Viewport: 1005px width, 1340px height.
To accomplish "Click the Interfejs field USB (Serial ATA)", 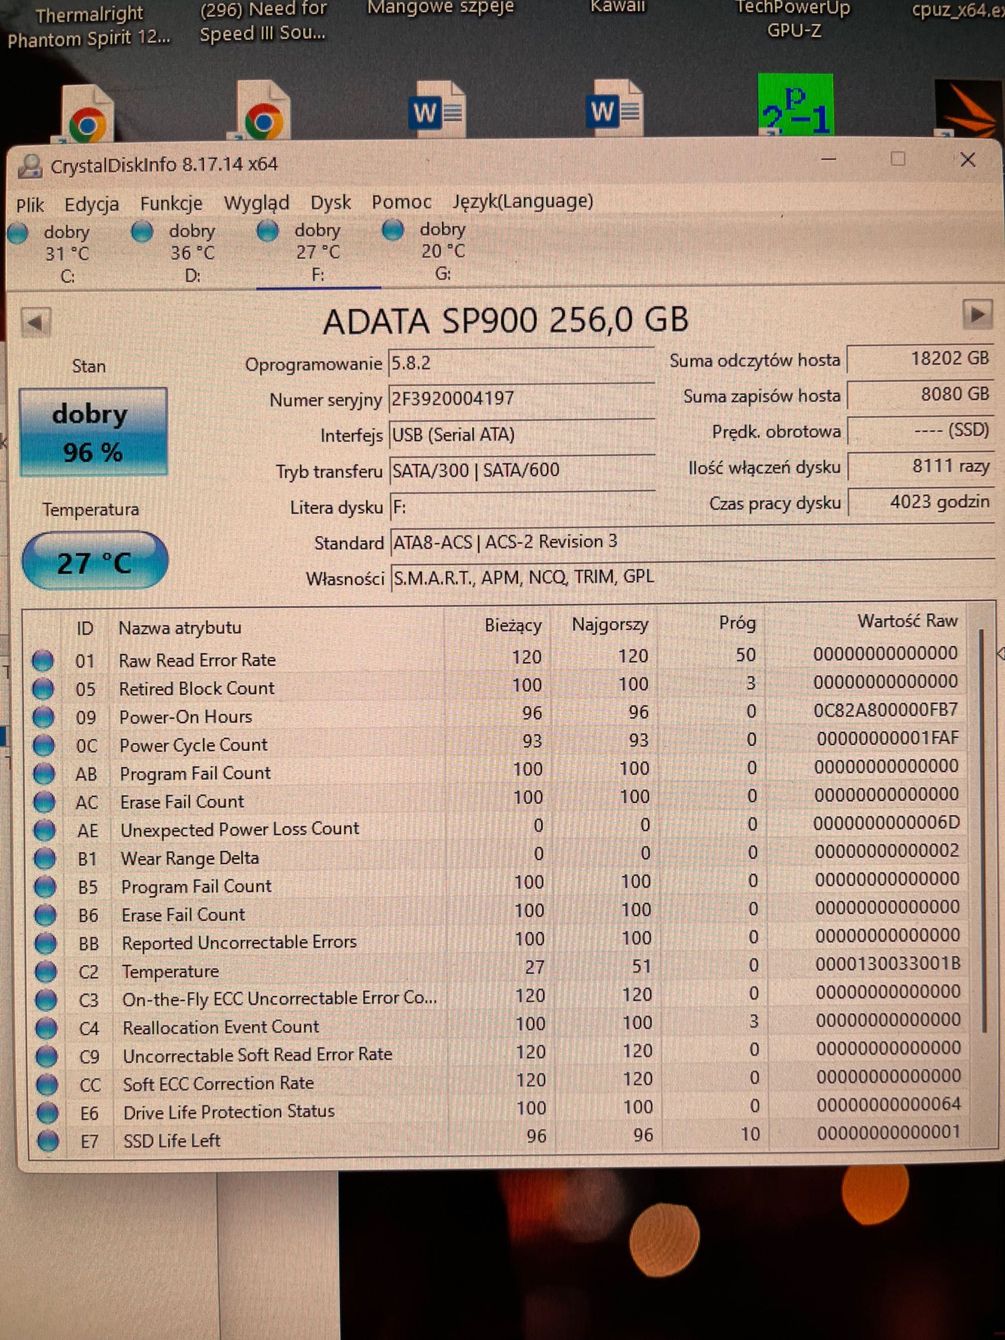I will click(x=522, y=434).
